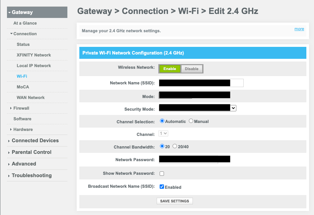Collapse the Connection submenu arrow
This screenshot has height=215, width=314.
point(11,34)
